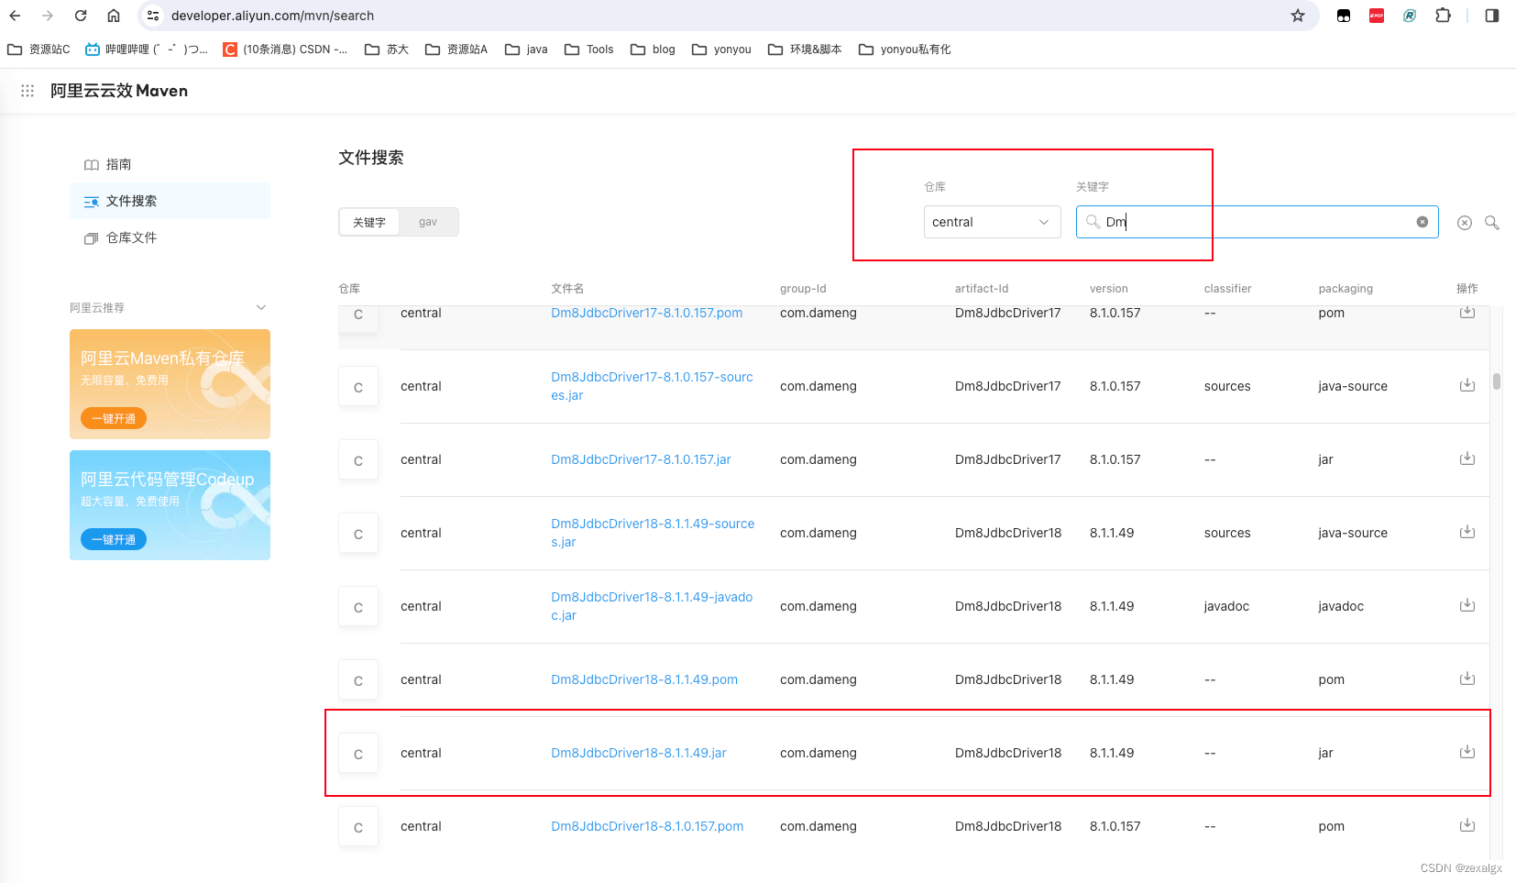Reset the search with the circled x icon

[x=1465, y=223]
